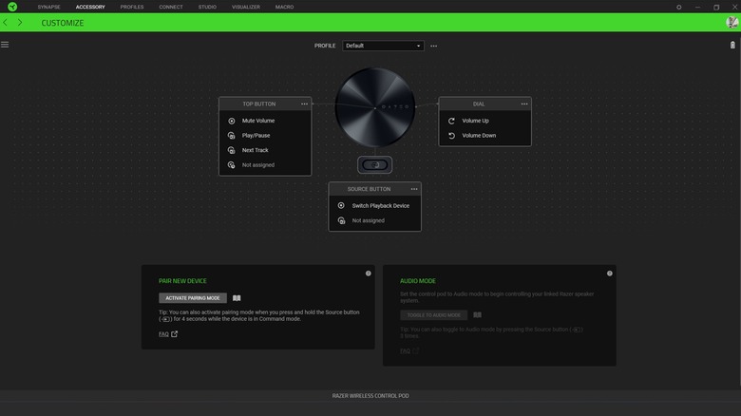Select the Mute Volume assignment
The width and height of the screenshot is (741, 416).
(258, 121)
